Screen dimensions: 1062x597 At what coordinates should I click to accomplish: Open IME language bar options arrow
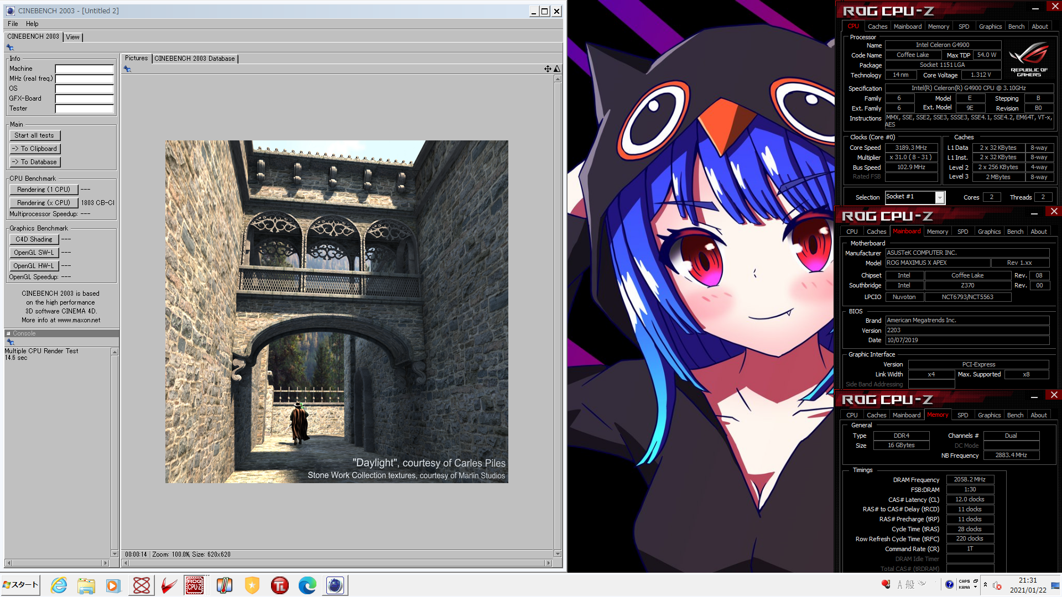point(975,588)
